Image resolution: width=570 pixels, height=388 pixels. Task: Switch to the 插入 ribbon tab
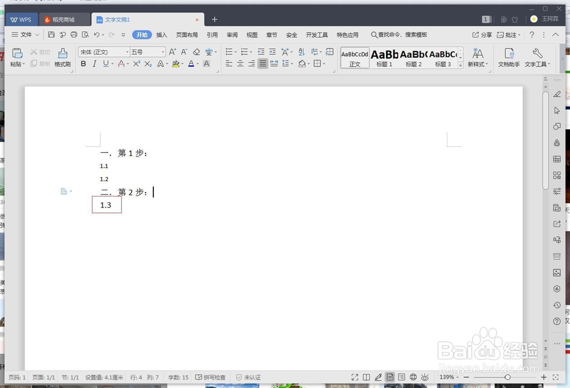[161, 34]
